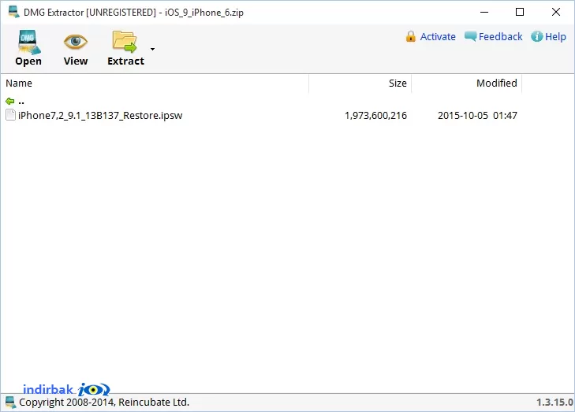Click the Activate lock icon
The height and width of the screenshot is (412, 575).
(411, 36)
